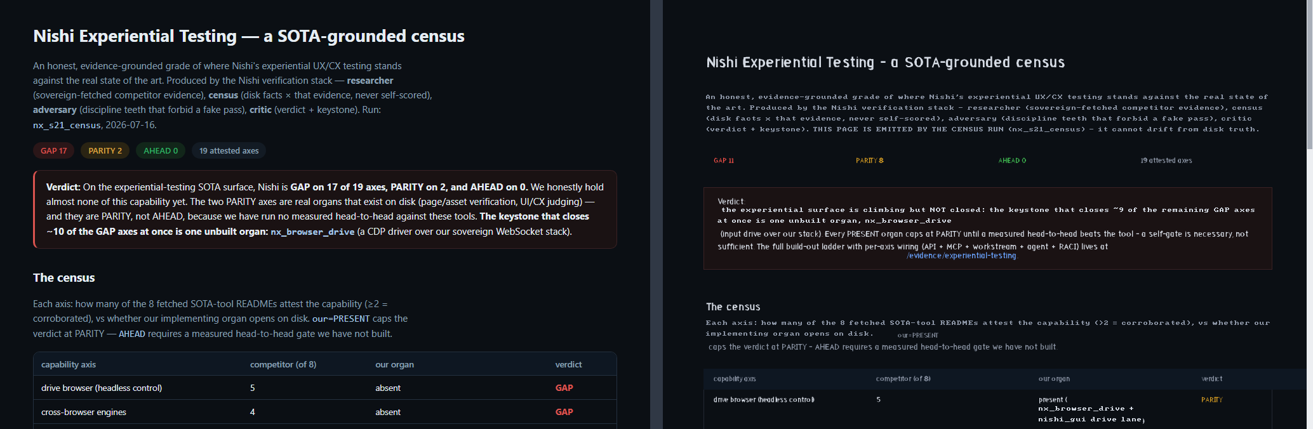
Task: Click the GAP 11 label
Action: point(724,161)
